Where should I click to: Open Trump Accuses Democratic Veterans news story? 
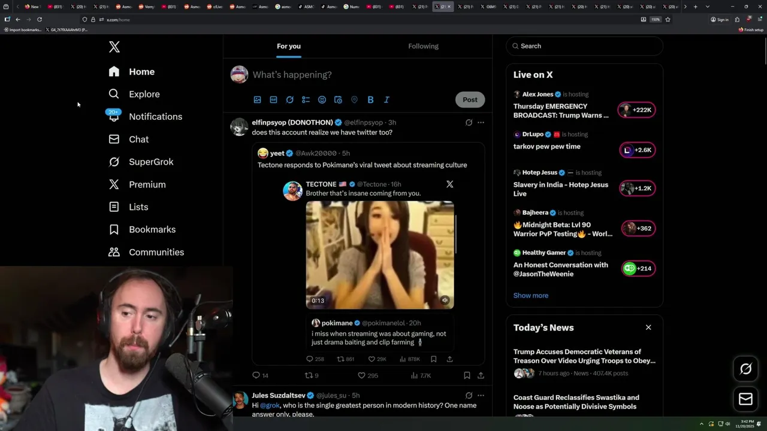click(584, 363)
